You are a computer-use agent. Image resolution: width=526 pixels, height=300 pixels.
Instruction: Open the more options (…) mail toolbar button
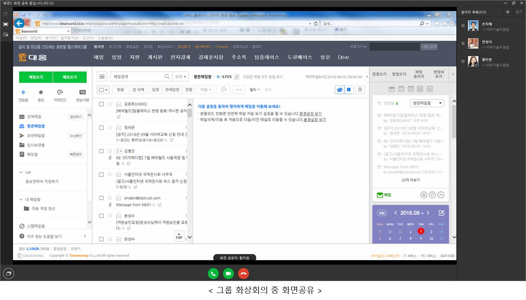click(x=238, y=89)
